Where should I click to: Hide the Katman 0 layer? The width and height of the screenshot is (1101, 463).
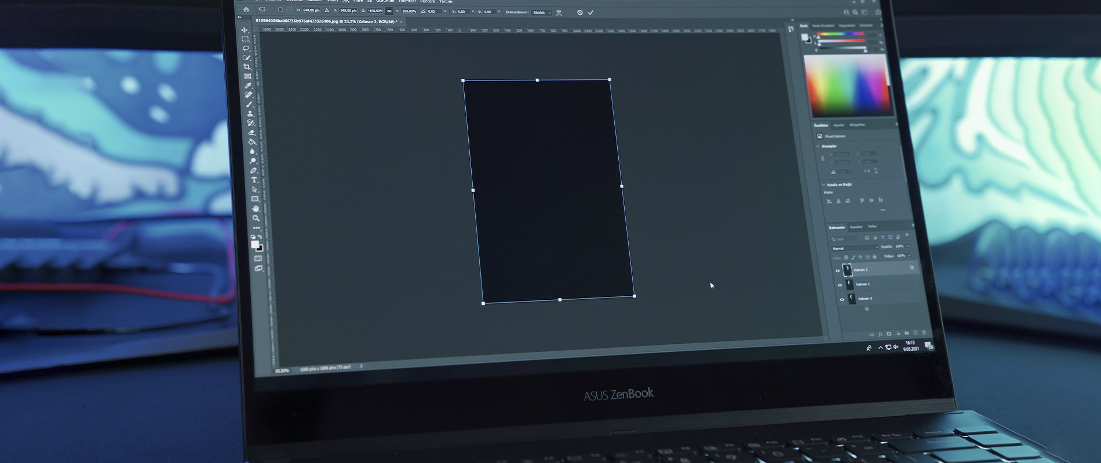click(842, 299)
